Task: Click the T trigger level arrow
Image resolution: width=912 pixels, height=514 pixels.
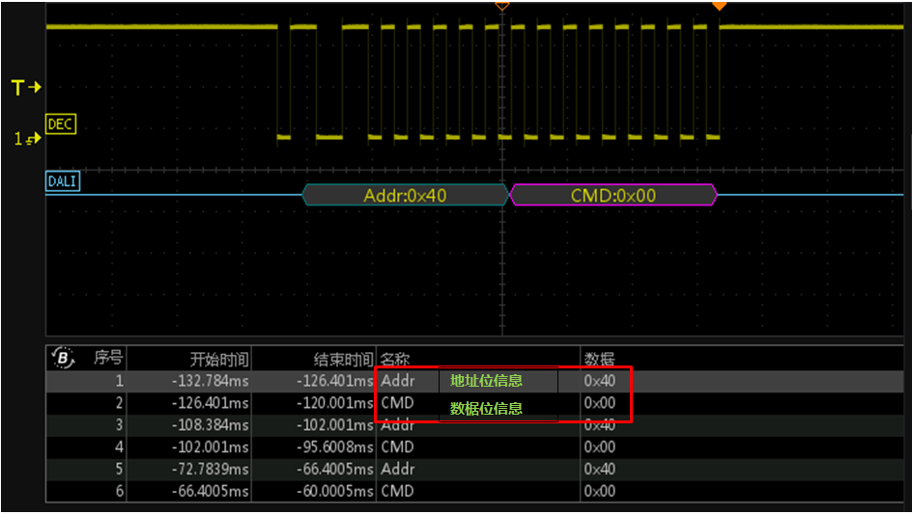Action: click(26, 88)
